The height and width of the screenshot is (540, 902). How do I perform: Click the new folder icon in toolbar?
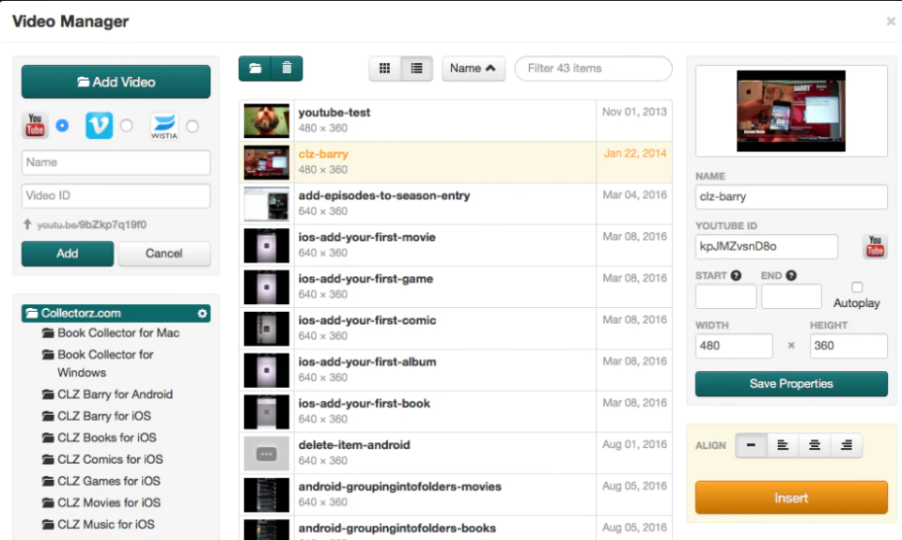coord(255,69)
